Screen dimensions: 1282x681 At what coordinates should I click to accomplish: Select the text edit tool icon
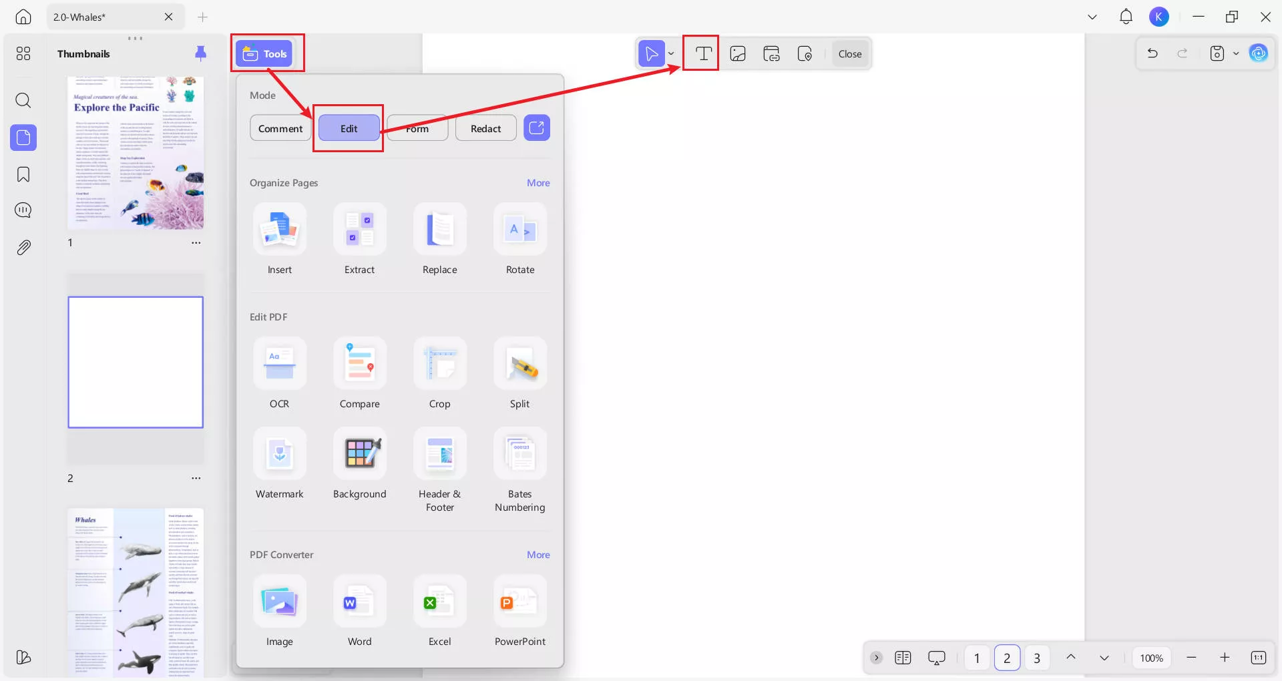coord(703,53)
